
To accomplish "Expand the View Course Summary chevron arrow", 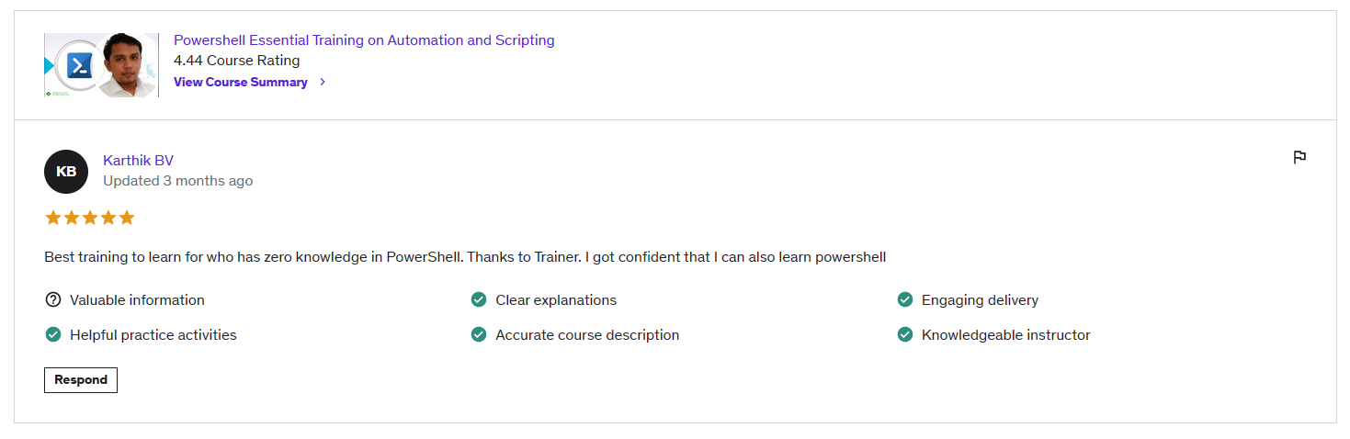I will pyautogui.click(x=323, y=82).
